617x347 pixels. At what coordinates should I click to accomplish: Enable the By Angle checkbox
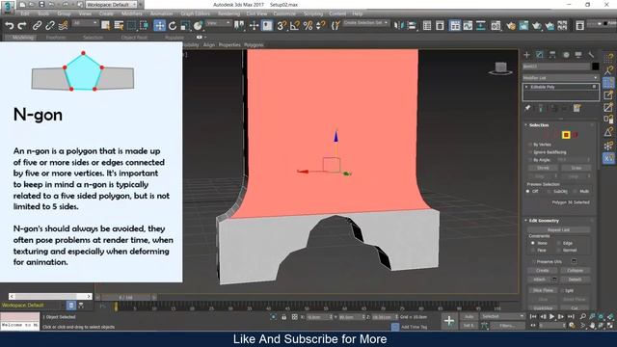(529, 160)
